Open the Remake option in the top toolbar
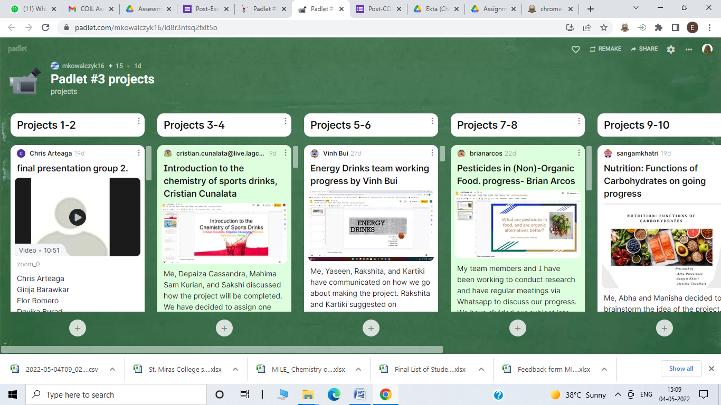The image size is (721, 405). (605, 49)
